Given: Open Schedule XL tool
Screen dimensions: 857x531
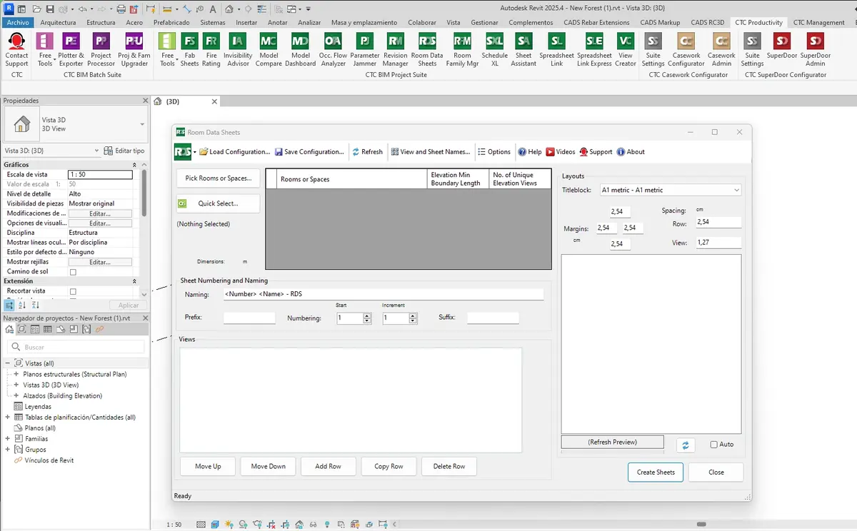Looking at the screenshot, I should tap(494, 50).
